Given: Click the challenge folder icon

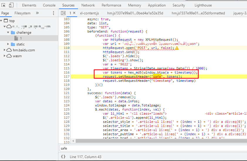Looking at the screenshot, I should tap(13, 33).
